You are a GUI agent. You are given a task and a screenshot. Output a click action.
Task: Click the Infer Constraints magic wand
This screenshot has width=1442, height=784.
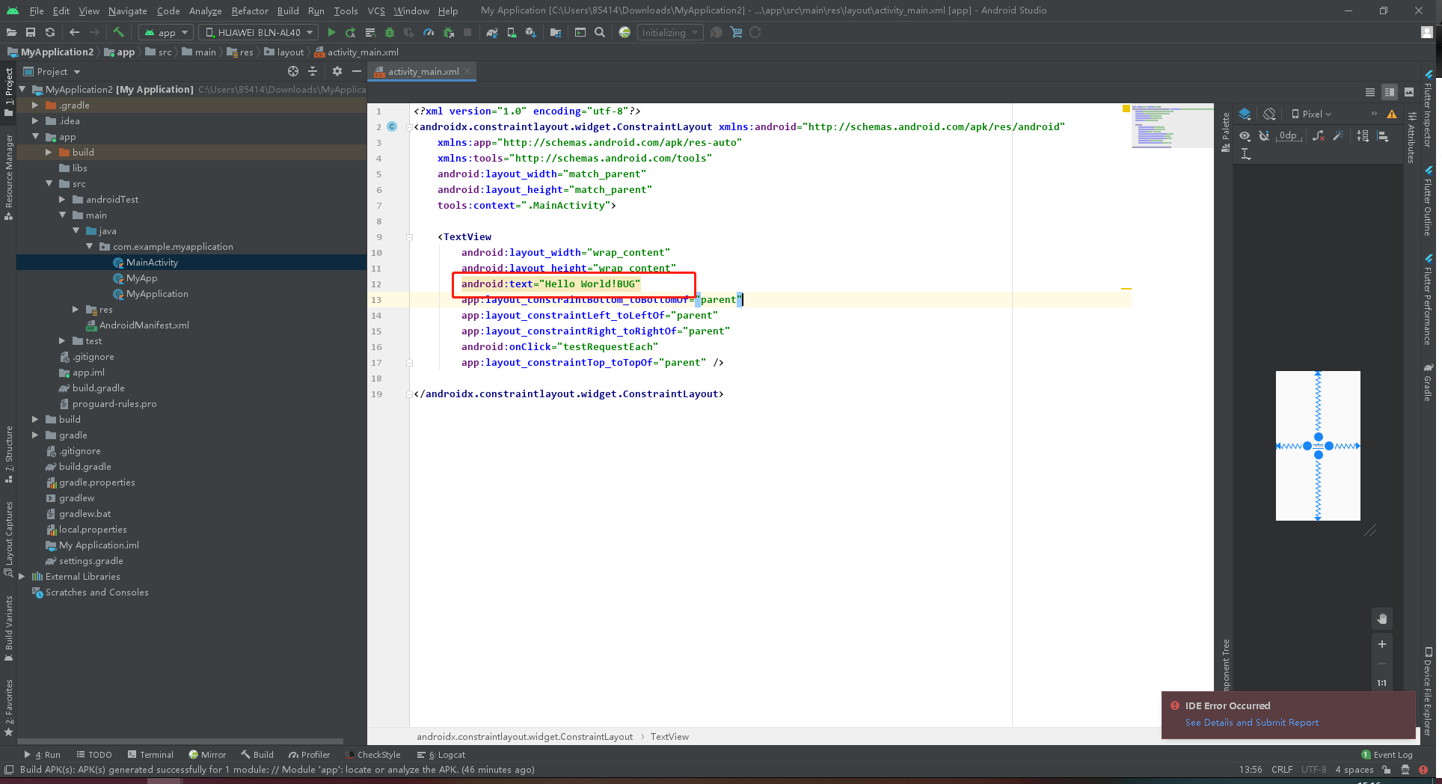[x=1338, y=135]
